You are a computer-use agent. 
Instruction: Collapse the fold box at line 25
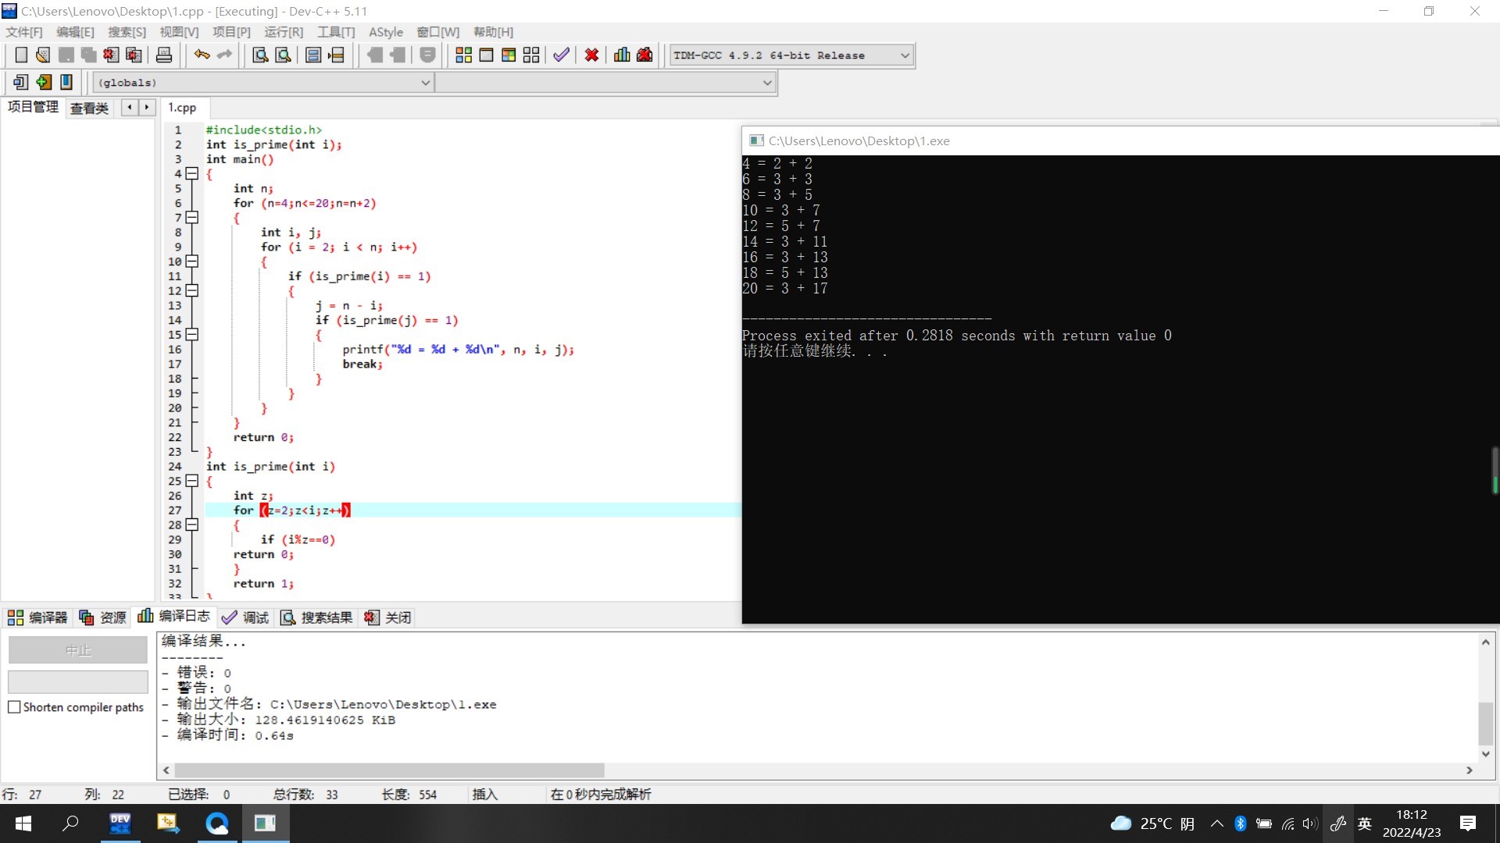point(192,481)
